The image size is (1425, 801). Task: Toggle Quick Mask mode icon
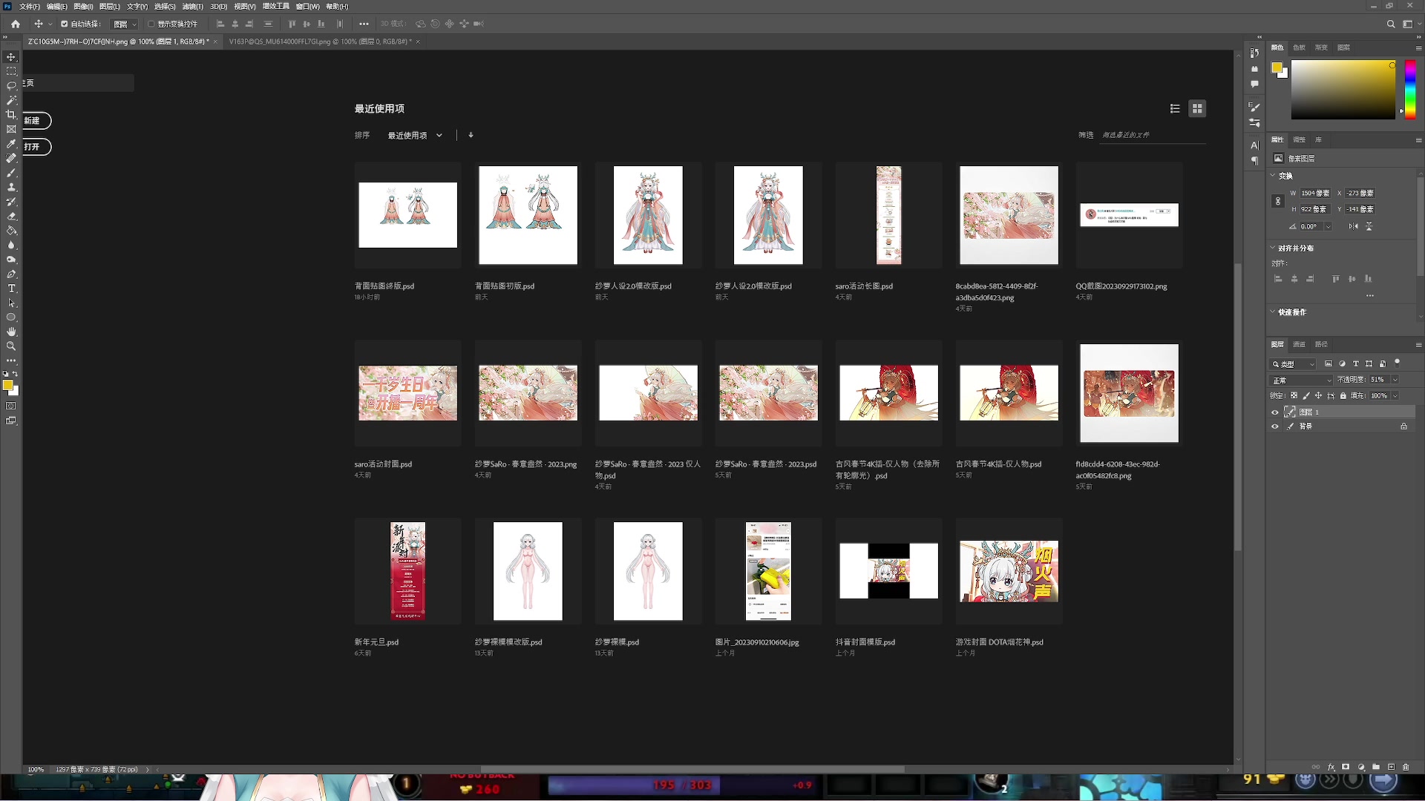[11, 406]
